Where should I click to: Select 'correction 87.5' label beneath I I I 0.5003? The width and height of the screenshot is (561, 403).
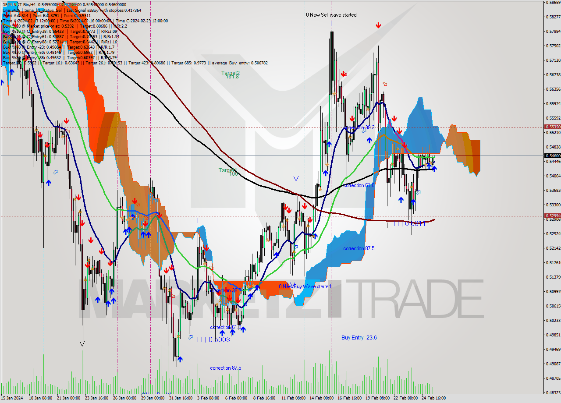225,368
